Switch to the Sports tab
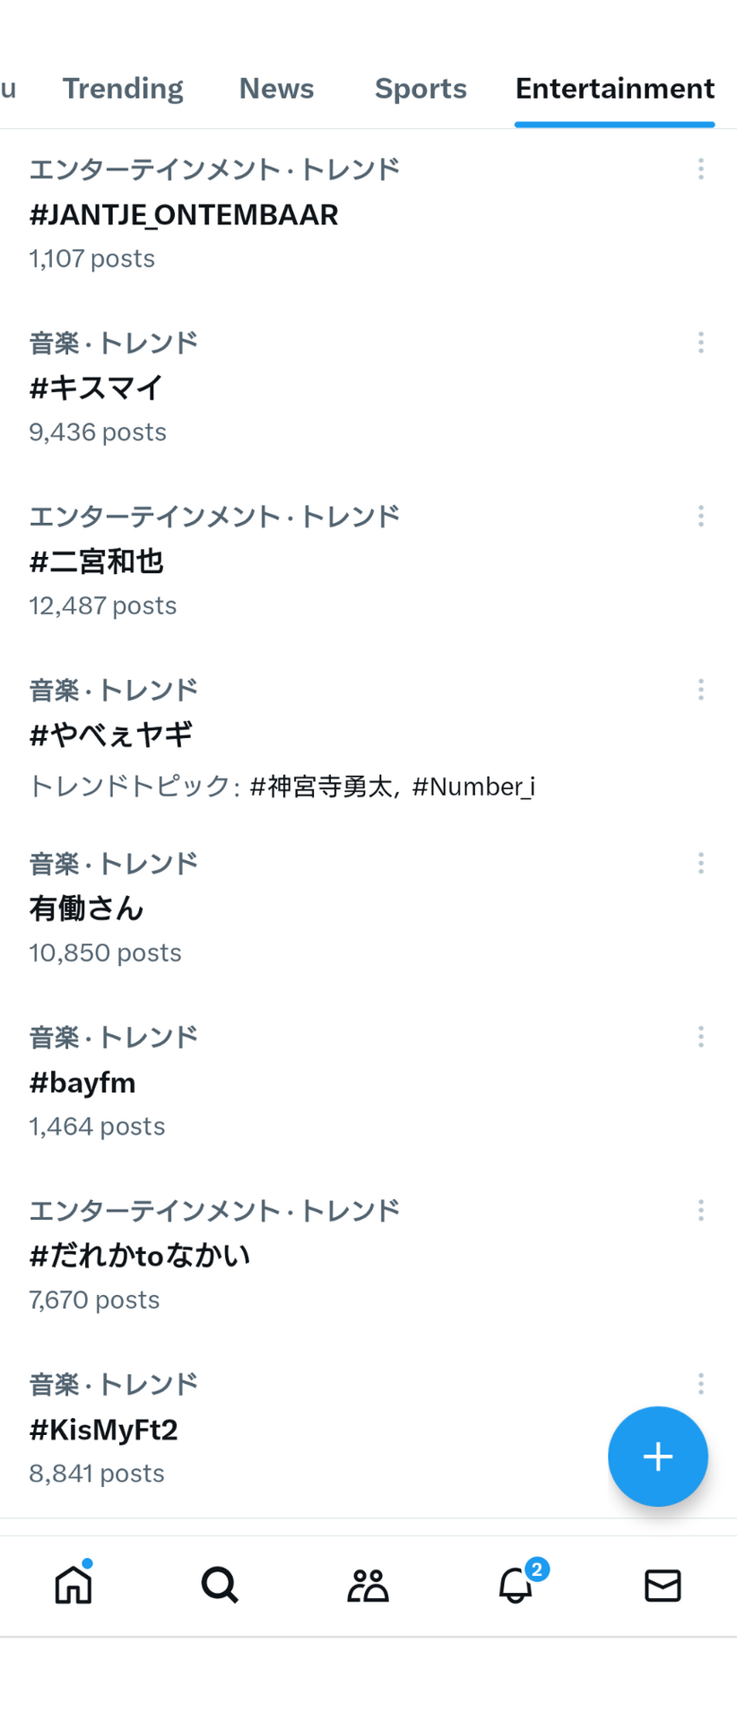This screenshot has height=1722, width=737. (421, 88)
